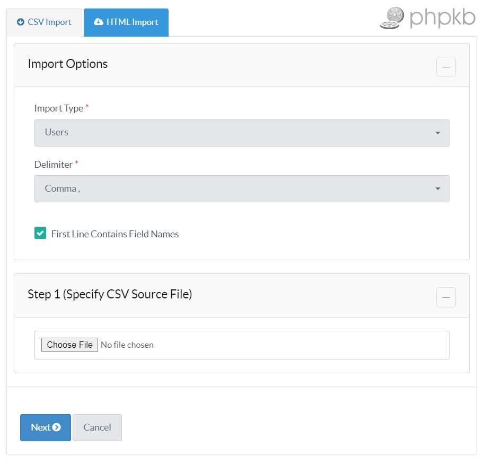The height and width of the screenshot is (463, 484).
Task: Click the download arrow icon on CSV Import tab
Action: coord(21,22)
